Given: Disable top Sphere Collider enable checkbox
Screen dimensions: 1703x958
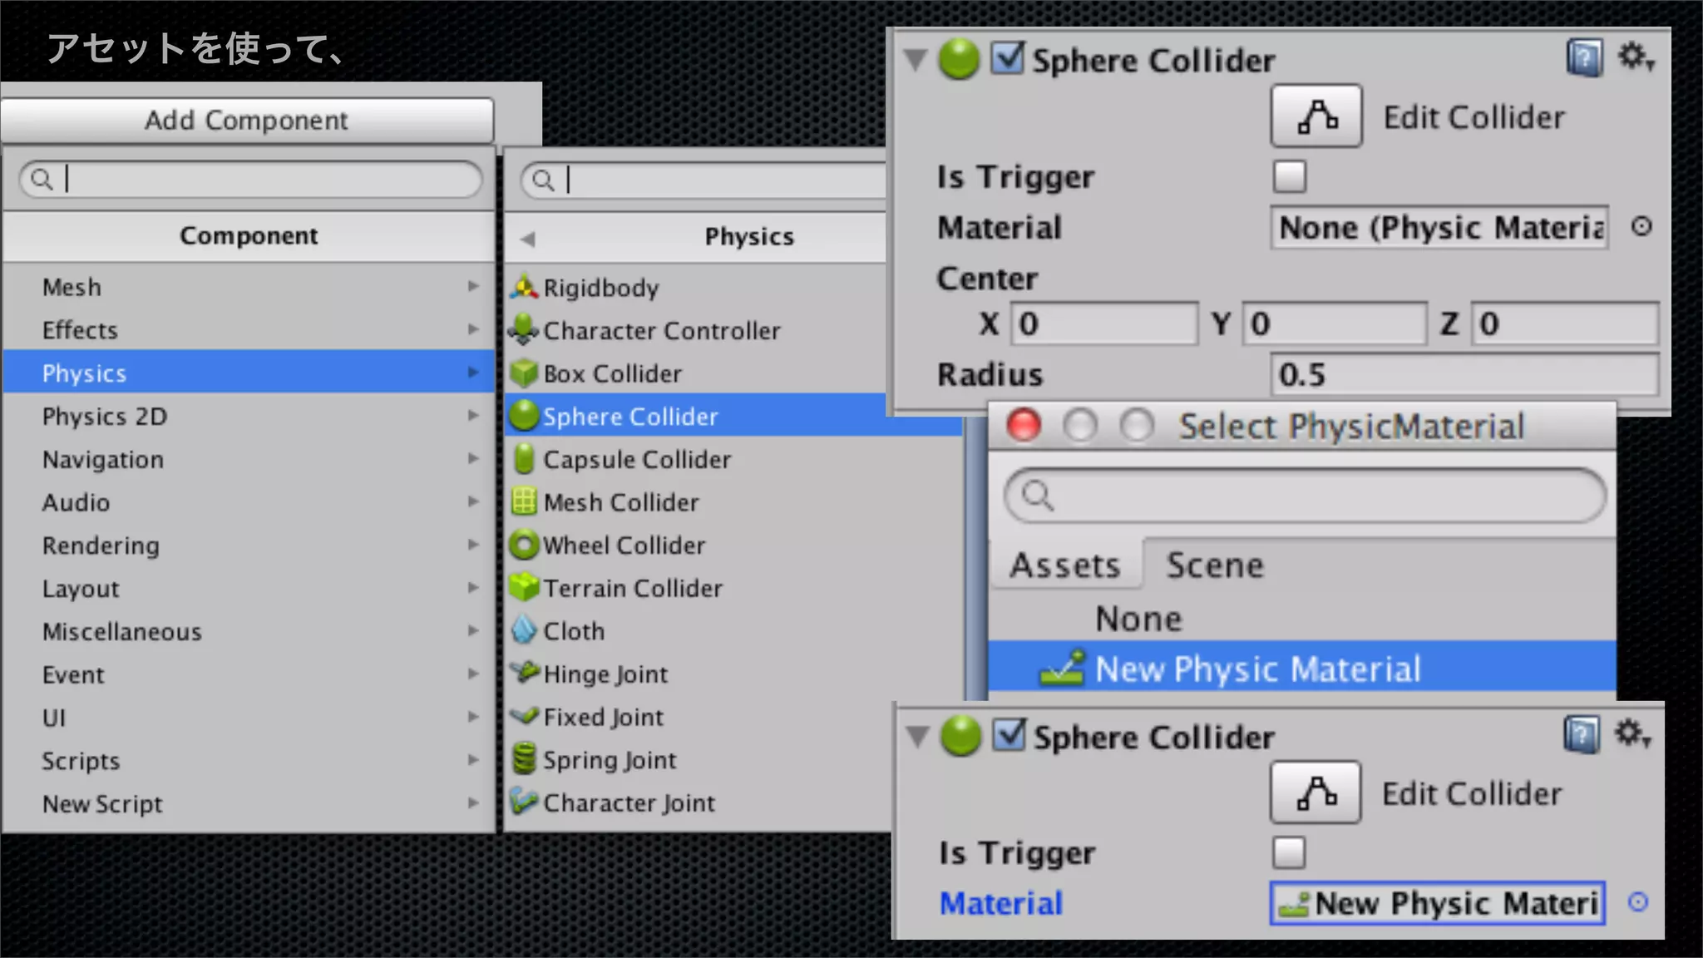Looking at the screenshot, I should click(x=1008, y=59).
